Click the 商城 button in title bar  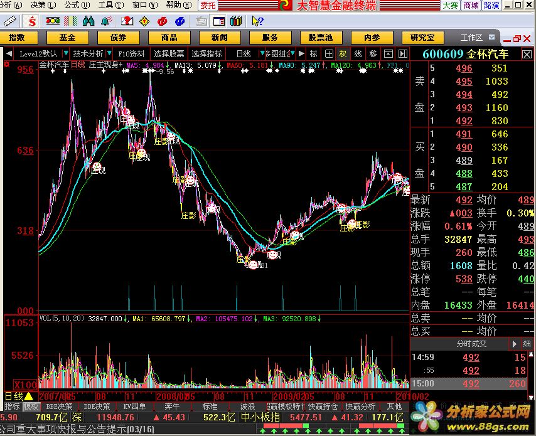pyautogui.click(x=471, y=5)
